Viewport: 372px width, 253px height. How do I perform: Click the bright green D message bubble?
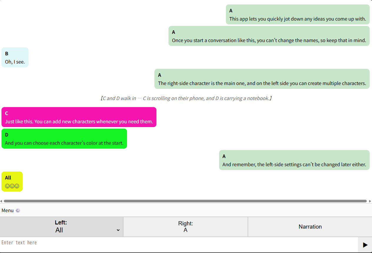point(64,139)
